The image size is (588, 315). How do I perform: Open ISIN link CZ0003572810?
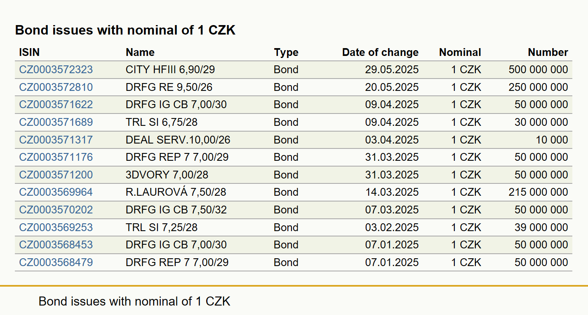point(56,87)
